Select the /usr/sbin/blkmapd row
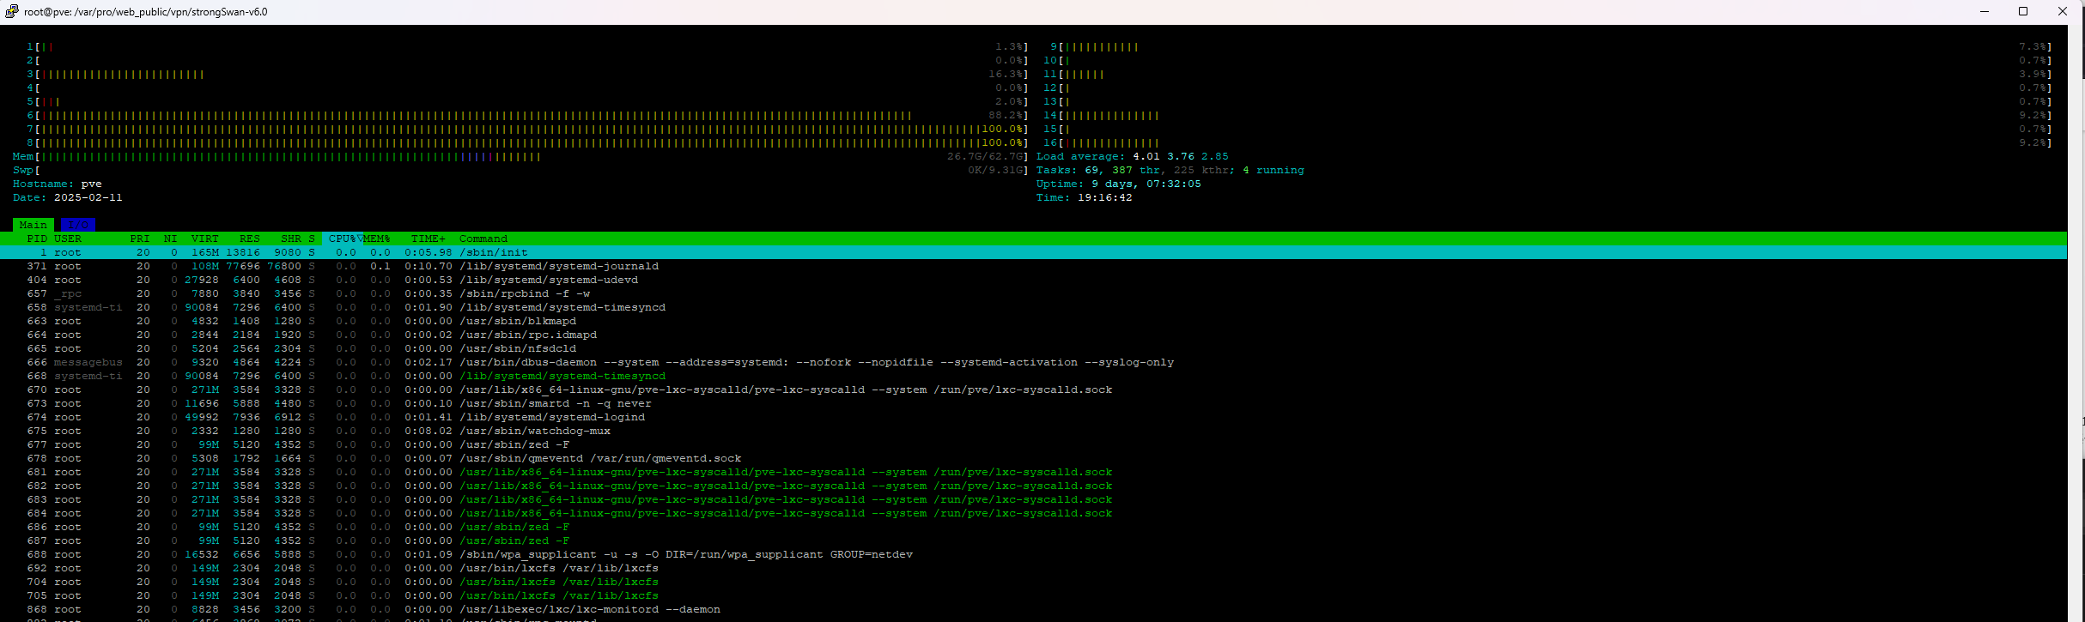 point(1033,321)
